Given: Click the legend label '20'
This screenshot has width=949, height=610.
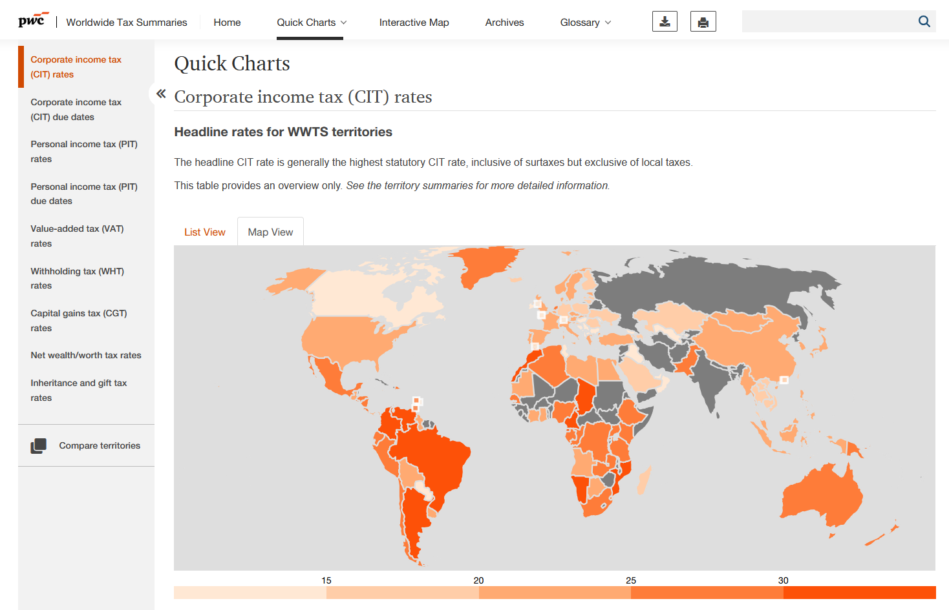Looking at the screenshot, I should pos(478,580).
